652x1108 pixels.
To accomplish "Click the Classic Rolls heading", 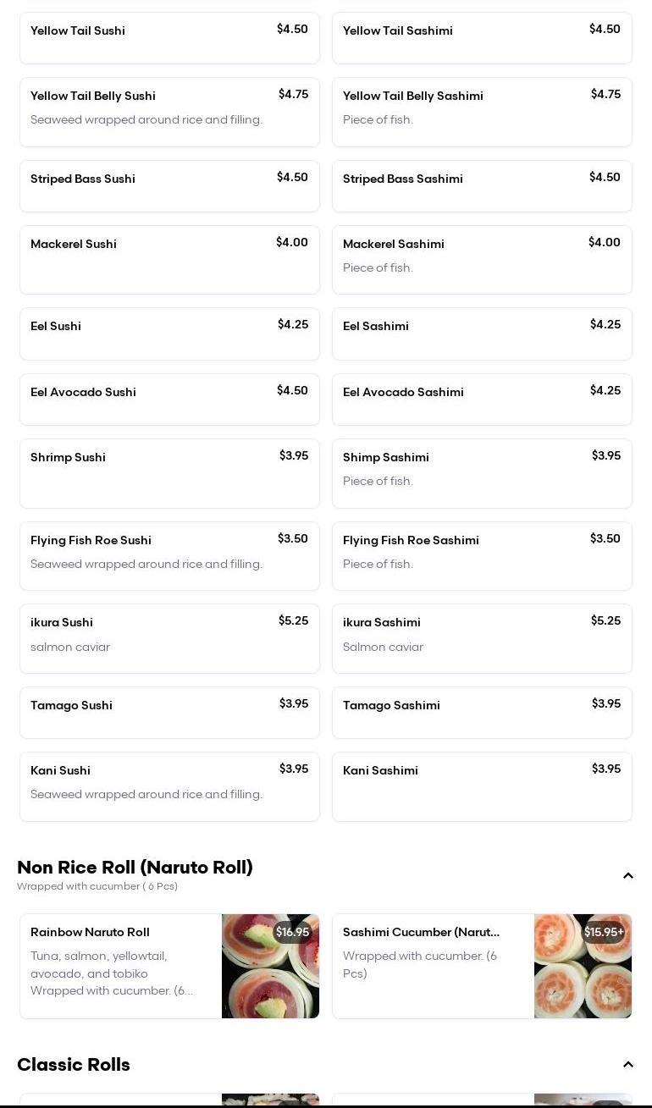I will tap(74, 1065).
